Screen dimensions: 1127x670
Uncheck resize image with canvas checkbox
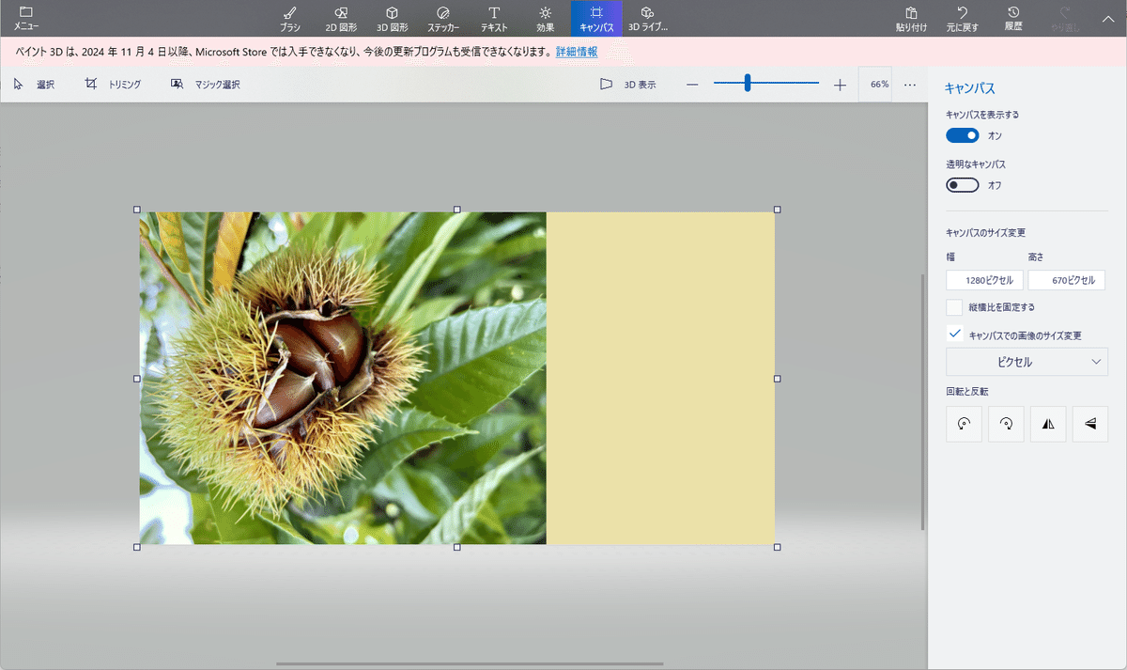[954, 335]
